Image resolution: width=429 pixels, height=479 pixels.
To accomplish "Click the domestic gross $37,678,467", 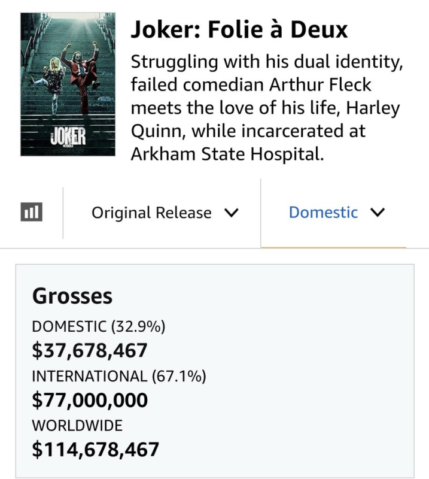I will [89, 350].
